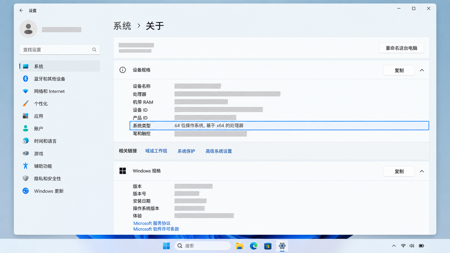The height and width of the screenshot is (253, 450).
Task: Click the info icon beside 设备规格
Action: point(122,70)
